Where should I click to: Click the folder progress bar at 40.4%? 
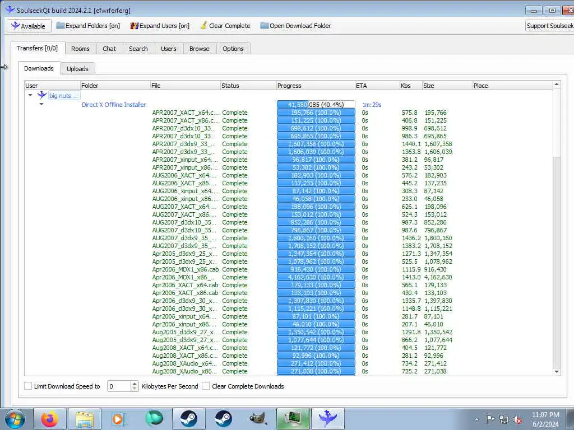coord(316,105)
